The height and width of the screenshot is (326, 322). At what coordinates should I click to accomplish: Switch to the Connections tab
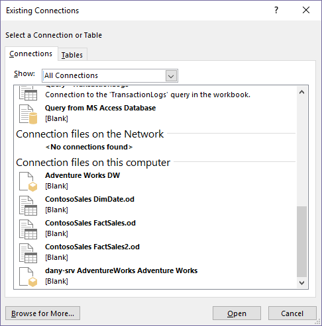pos(31,54)
